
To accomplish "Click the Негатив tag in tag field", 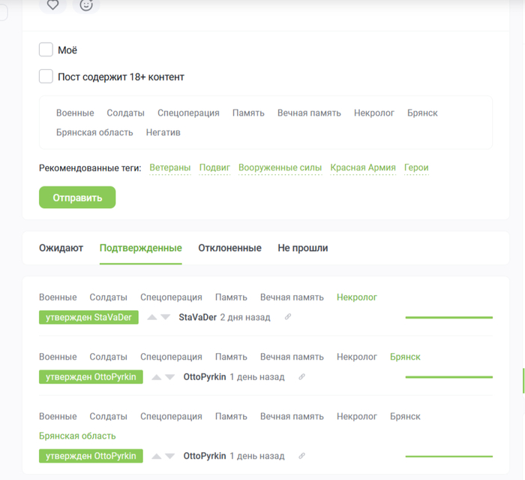I will point(163,132).
